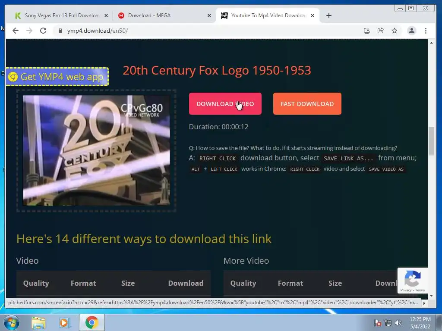Click the More Video section heading
This screenshot has height=331, width=442.
tap(246, 261)
